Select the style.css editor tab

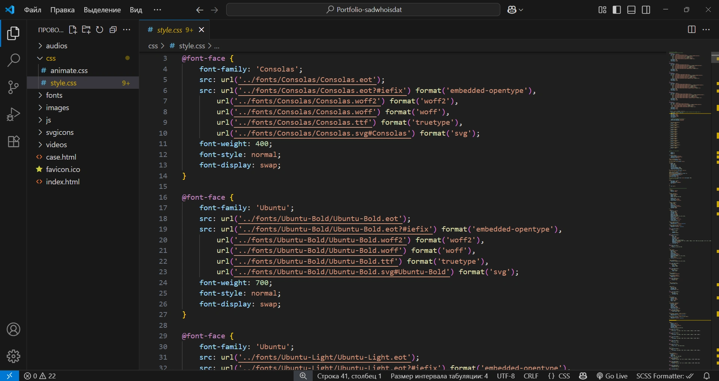click(170, 30)
